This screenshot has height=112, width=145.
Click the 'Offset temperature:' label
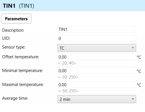pyautogui.click(x=21, y=57)
